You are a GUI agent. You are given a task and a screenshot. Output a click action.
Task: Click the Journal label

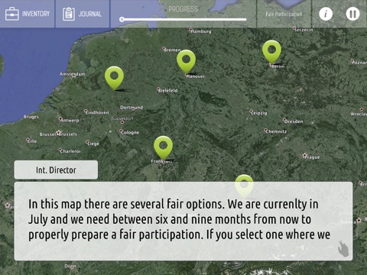click(90, 14)
